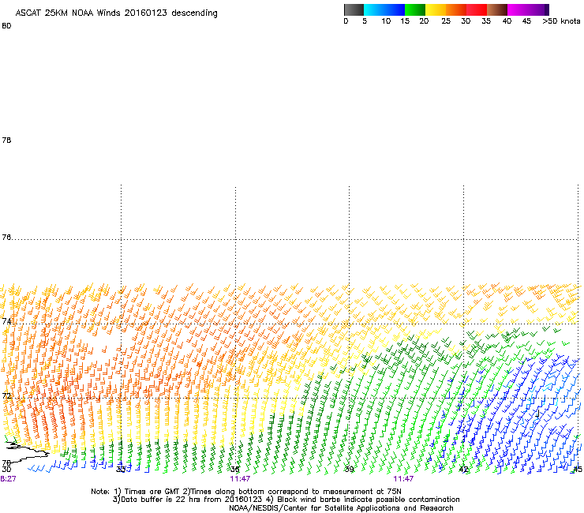The width and height of the screenshot is (584, 513).
Task: Click the '35' label under the legend
Action: point(486,21)
